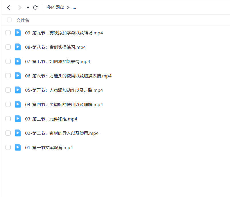Go forward with the right arrow
This screenshot has width=230, height=197.
click(19, 7)
